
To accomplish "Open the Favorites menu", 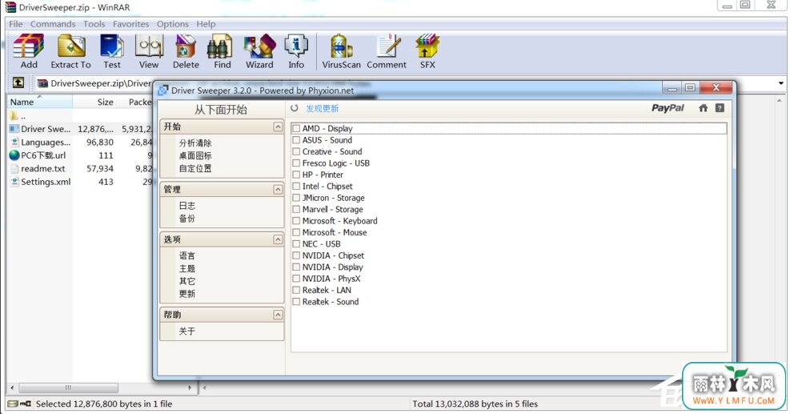I will click(x=131, y=24).
